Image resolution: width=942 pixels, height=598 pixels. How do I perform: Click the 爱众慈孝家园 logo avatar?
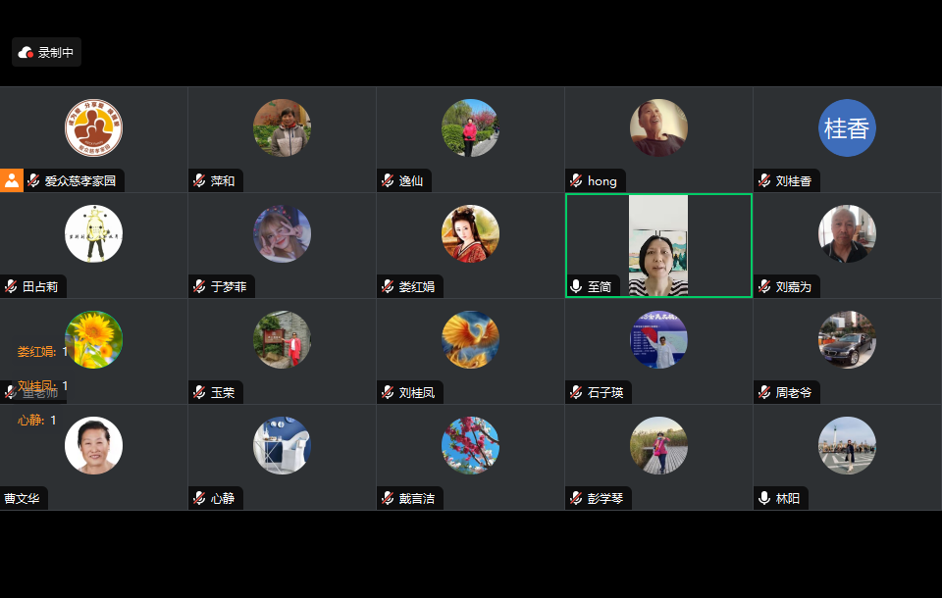tap(94, 127)
